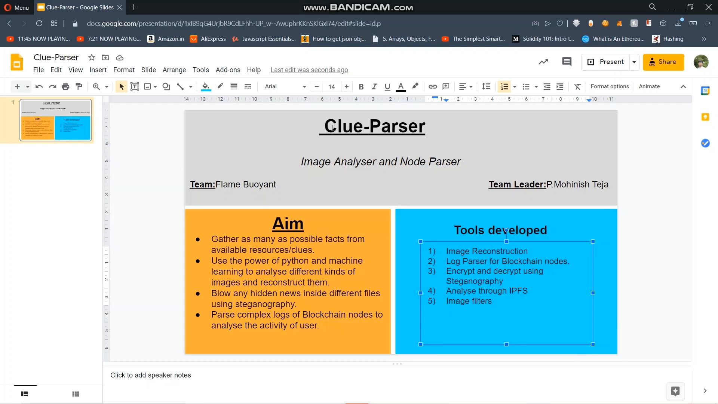
Task: Toggle bold formatting
Action: pyautogui.click(x=361, y=86)
